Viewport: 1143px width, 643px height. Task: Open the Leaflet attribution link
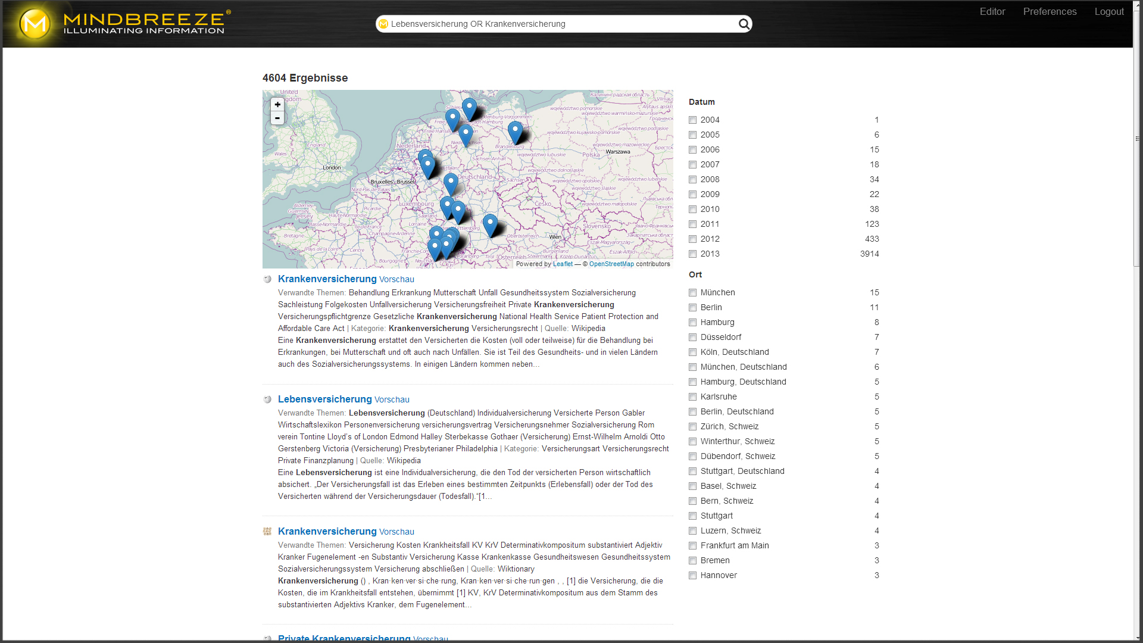tap(563, 264)
